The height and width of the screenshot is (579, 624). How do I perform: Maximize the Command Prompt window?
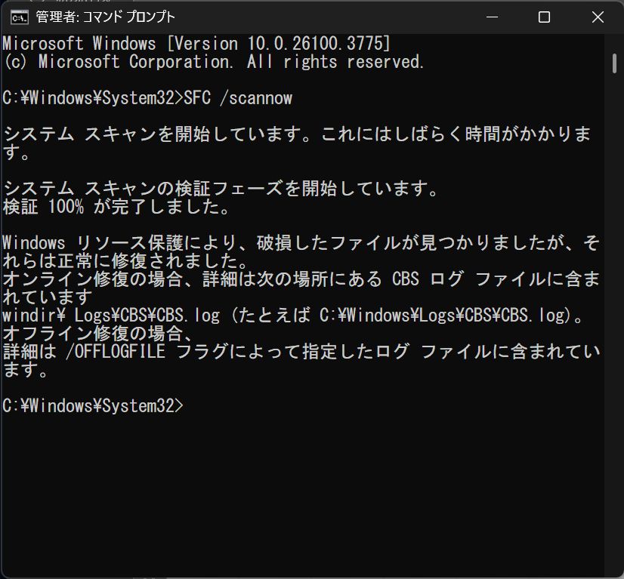[x=544, y=17]
